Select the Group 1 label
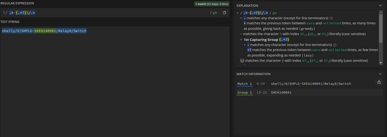The image size is (387, 137). click(244, 92)
